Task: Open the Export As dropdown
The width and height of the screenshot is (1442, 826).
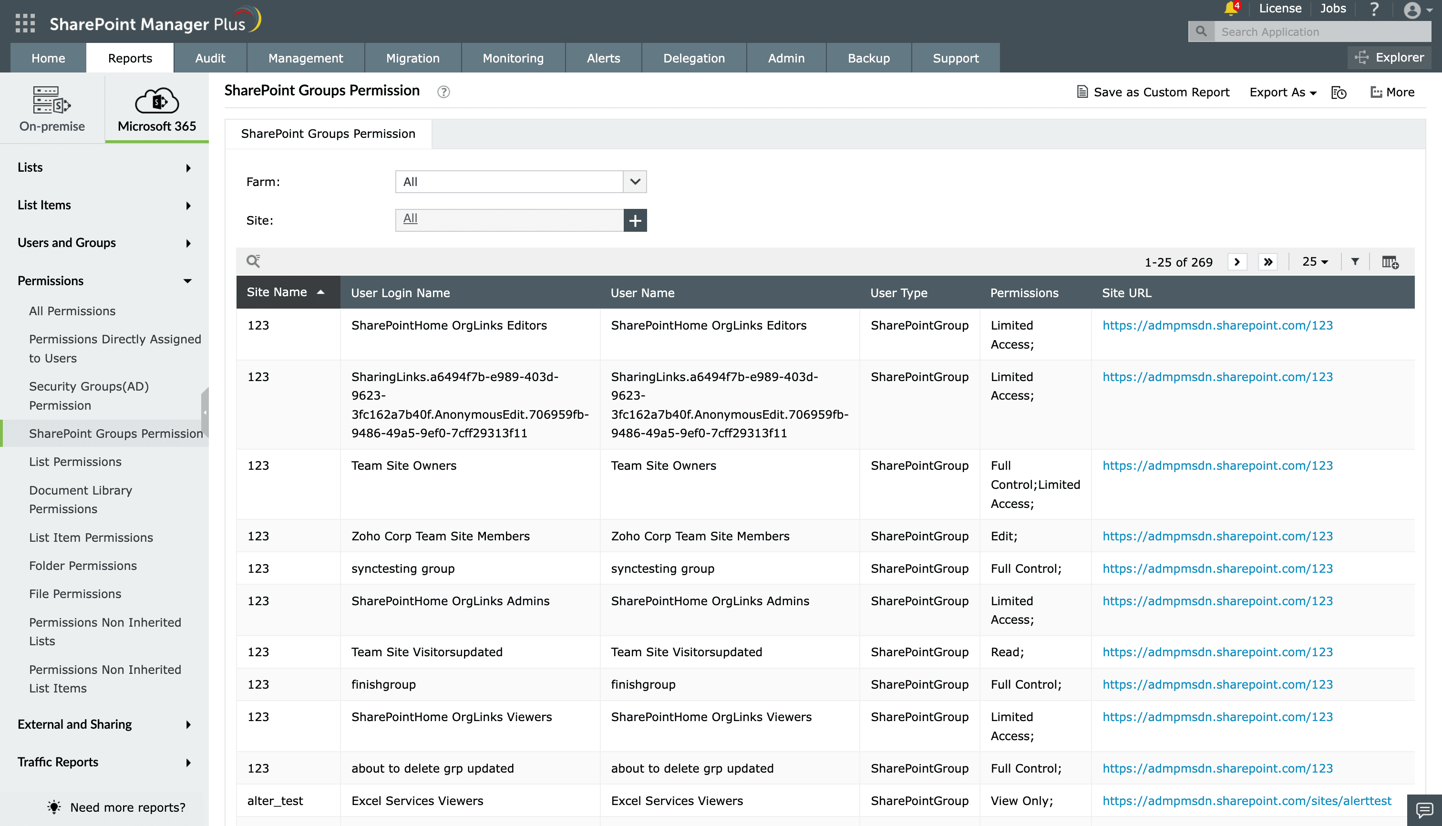Action: pyautogui.click(x=1283, y=92)
